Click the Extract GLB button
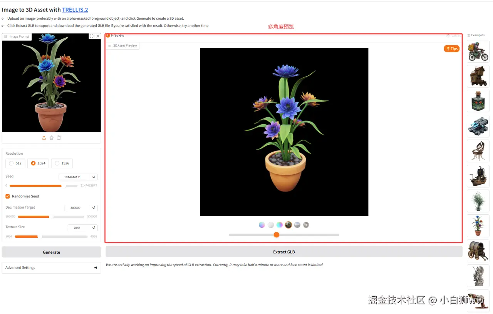This screenshot has height=314, width=493. click(x=284, y=252)
